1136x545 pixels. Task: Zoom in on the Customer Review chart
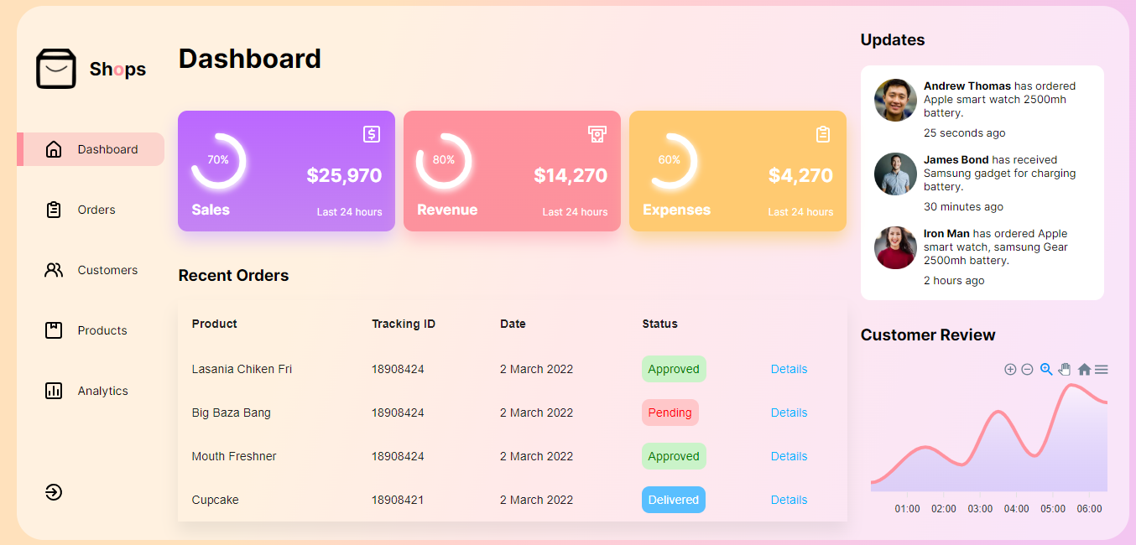[x=1010, y=370]
